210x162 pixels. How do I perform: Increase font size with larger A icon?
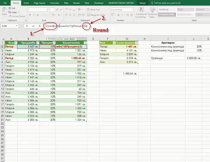tap(57, 9)
